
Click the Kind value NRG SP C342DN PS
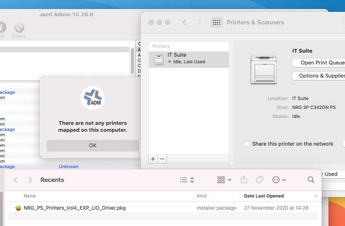[314, 107]
